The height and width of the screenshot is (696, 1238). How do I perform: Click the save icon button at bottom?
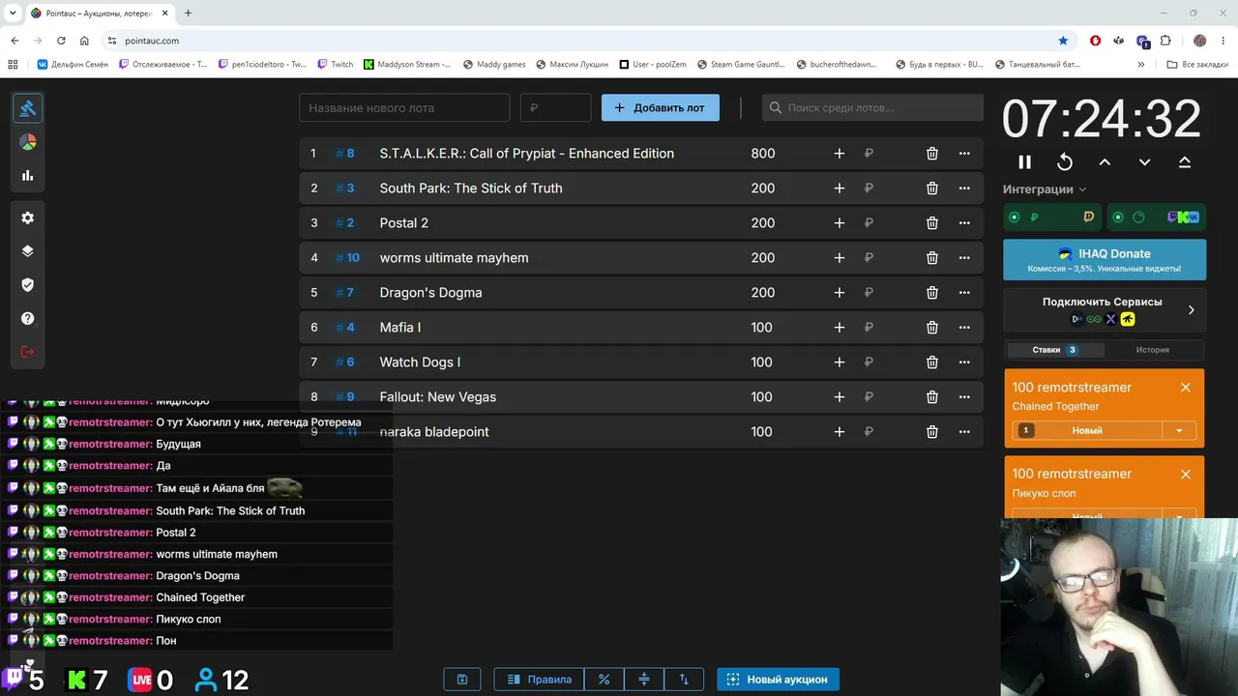(462, 680)
